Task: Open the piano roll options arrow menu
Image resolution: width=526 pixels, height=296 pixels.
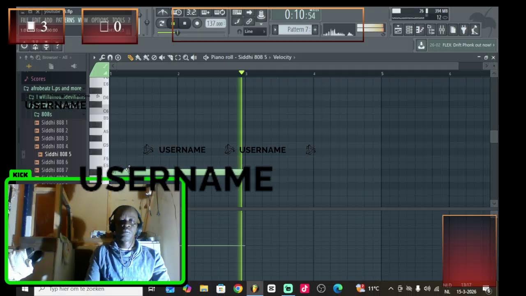Action: [94, 58]
